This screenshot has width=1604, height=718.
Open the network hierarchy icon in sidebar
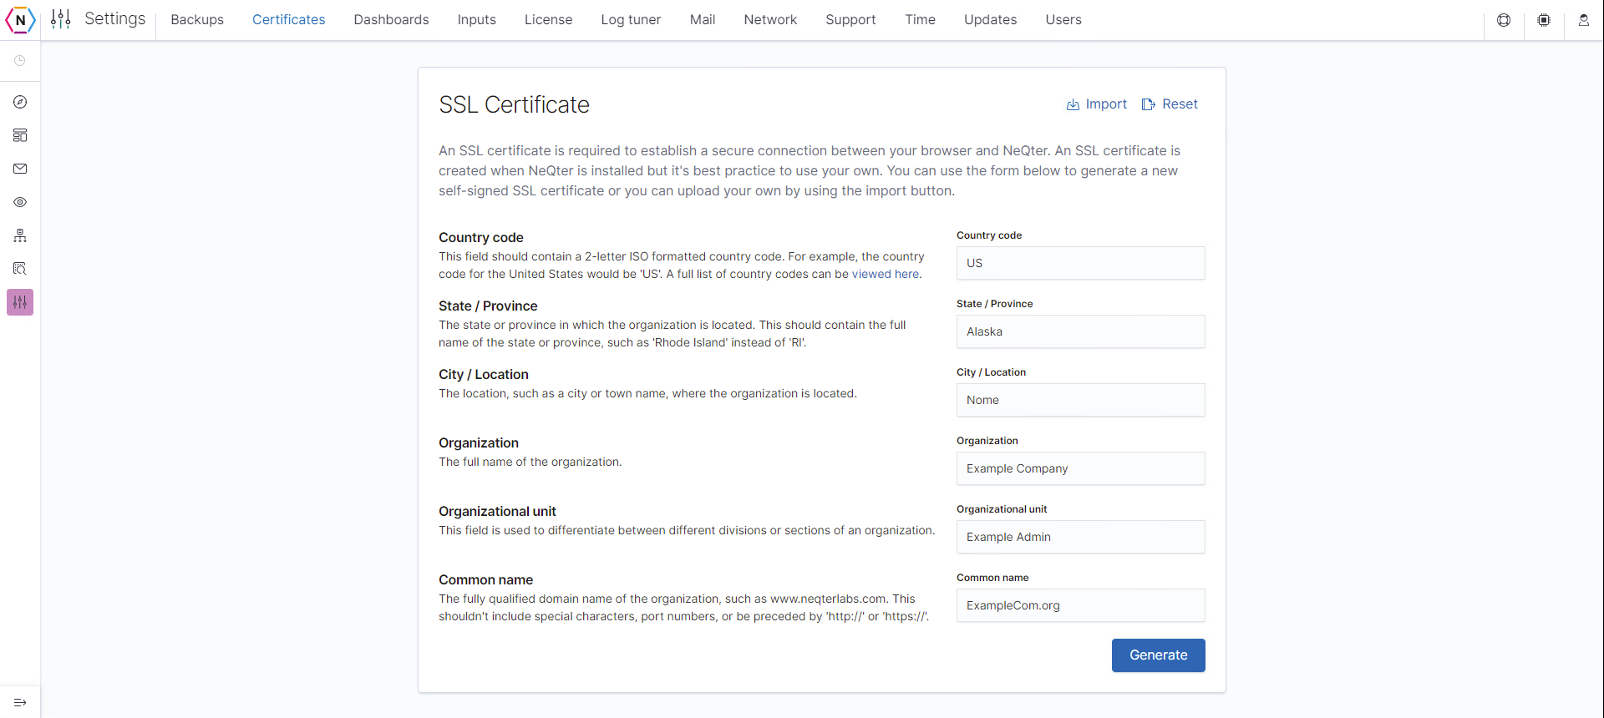(20, 235)
